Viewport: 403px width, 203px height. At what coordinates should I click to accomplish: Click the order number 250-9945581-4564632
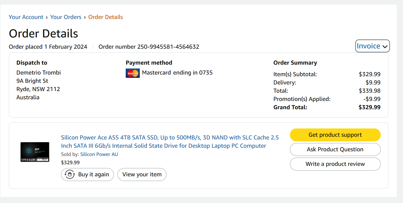click(168, 47)
